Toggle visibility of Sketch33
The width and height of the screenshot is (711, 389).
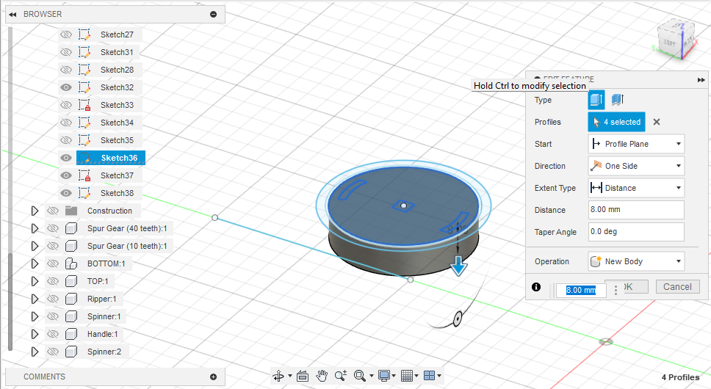[66, 105]
